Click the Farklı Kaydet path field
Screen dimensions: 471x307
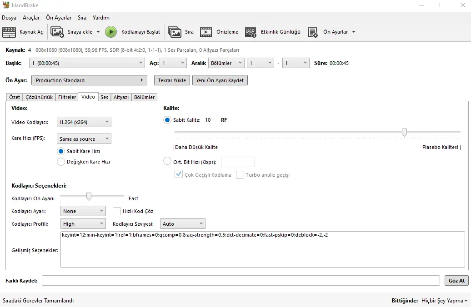tap(241, 281)
